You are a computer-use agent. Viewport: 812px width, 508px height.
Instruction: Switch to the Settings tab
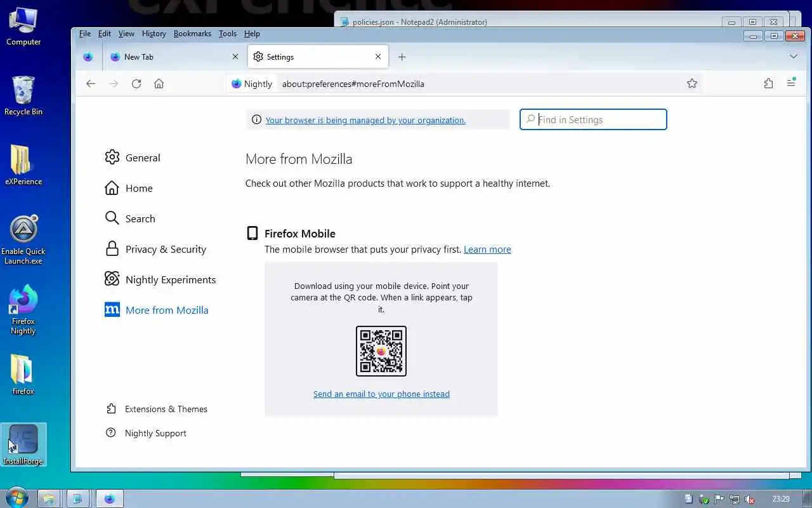(x=317, y=57)
